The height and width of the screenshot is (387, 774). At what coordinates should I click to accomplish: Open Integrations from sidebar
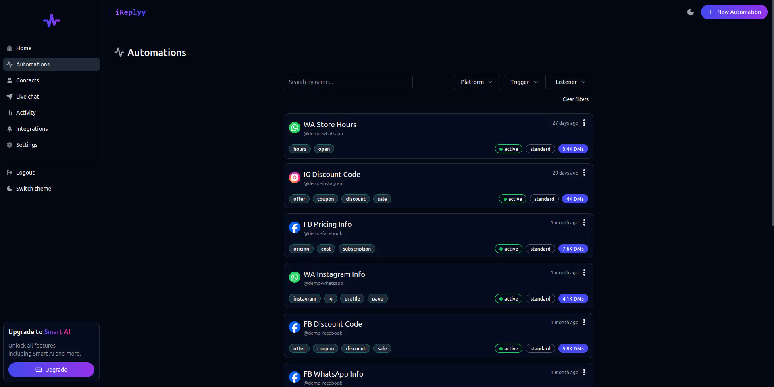click(x=51, y=129)
